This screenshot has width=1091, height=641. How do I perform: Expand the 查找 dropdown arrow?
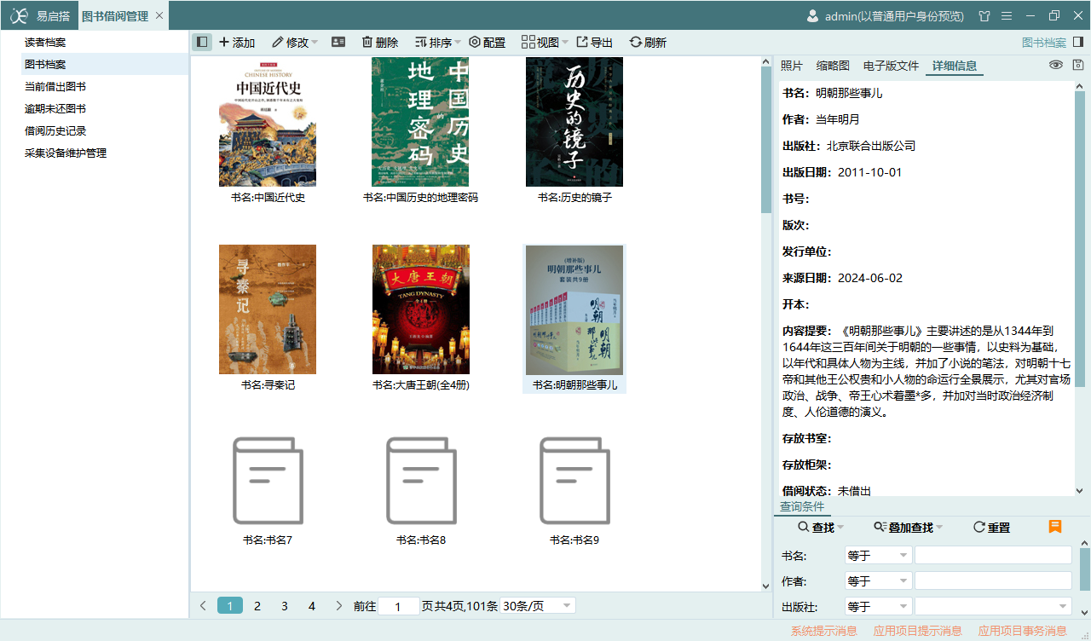[x=840, y=528]
